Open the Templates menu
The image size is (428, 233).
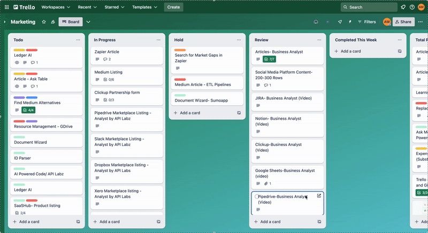click(144, 7)
